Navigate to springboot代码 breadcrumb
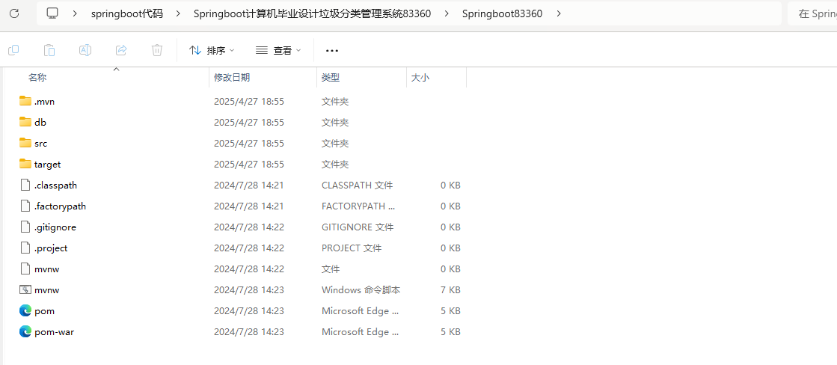Image resolution: width=837 pixels, height=365 pixels. pos(126,14)
